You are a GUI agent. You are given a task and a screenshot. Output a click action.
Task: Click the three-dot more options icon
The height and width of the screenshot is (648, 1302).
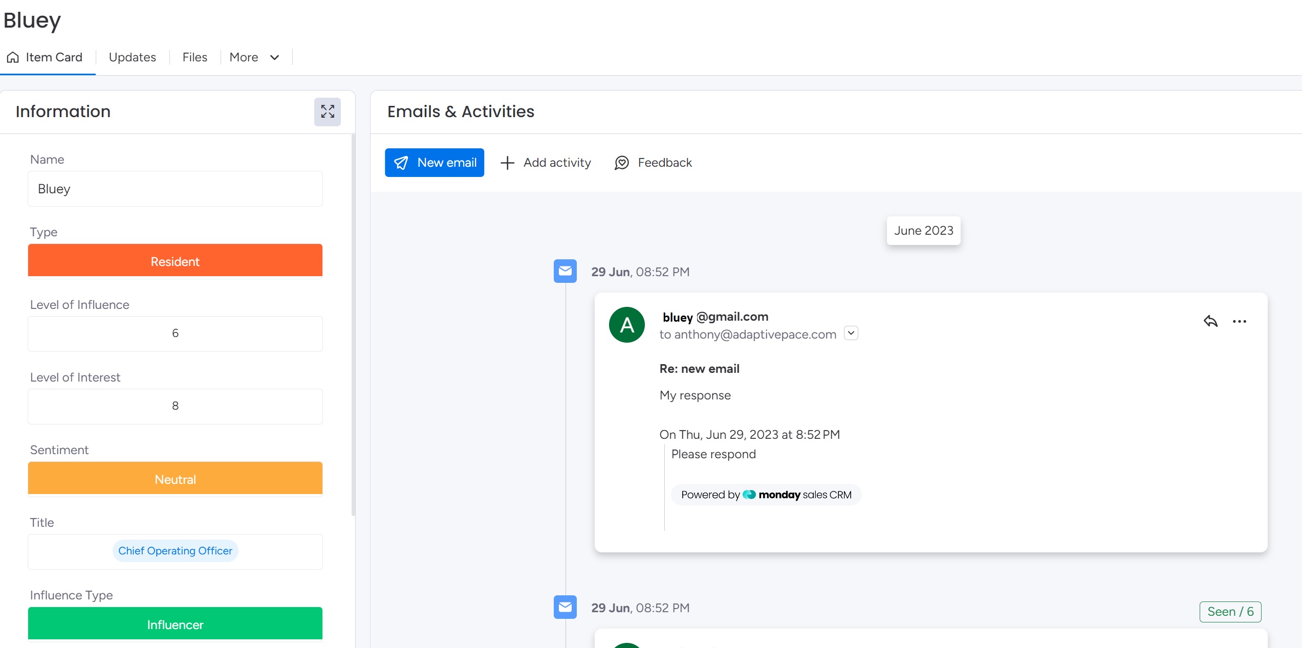coord(1240,321)
